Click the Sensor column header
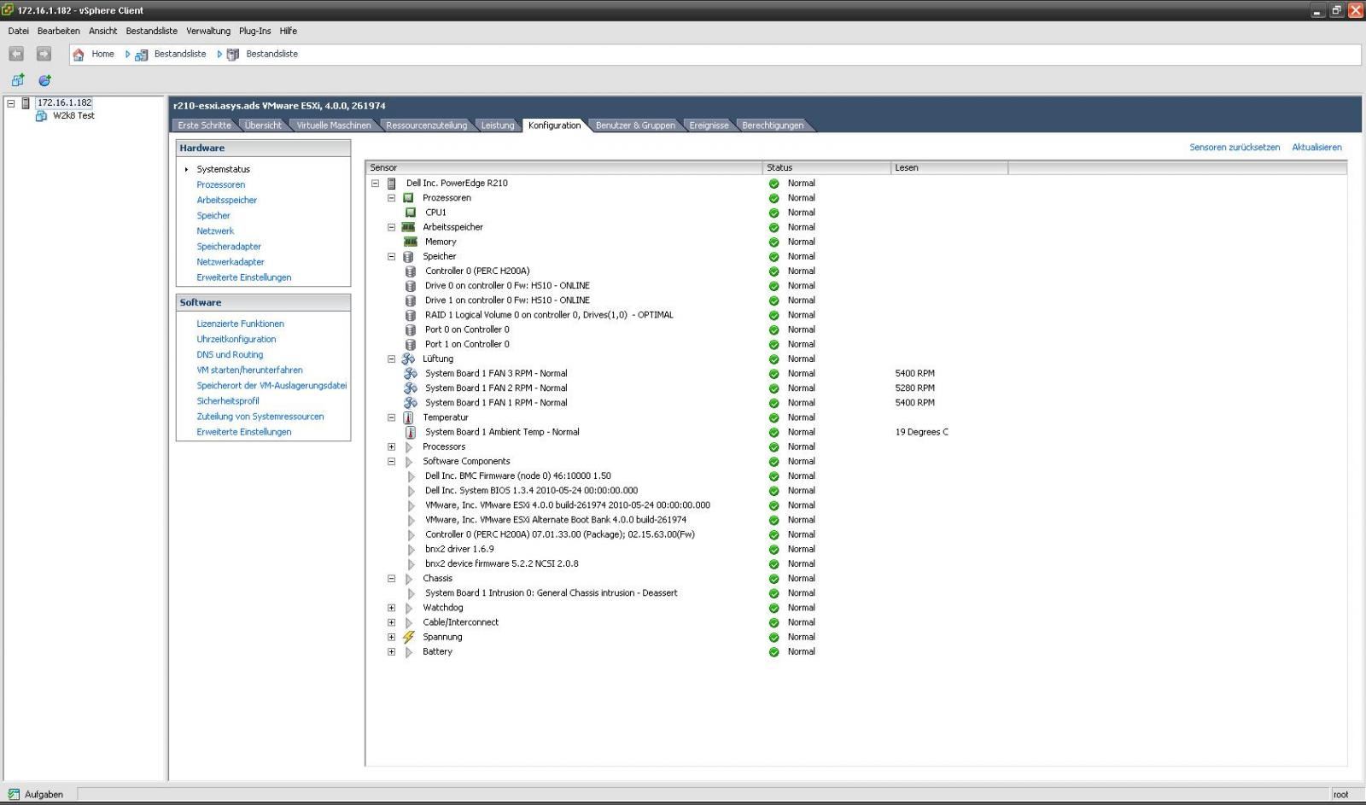The width and height of the screenshot is (1366, 805). 563,168
